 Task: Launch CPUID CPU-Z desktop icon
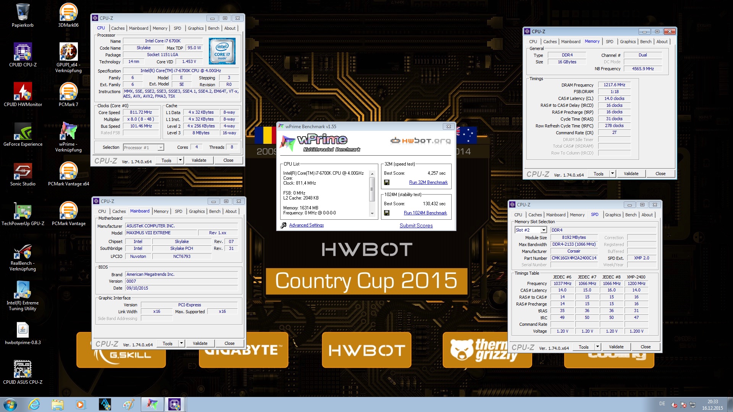click(x=23, y=55)
